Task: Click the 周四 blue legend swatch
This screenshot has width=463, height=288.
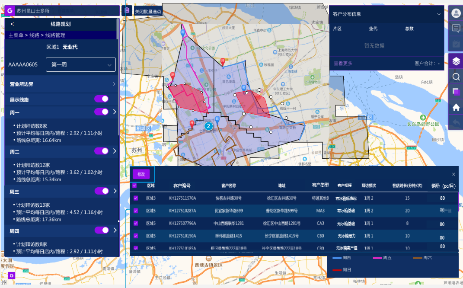Action: (337, 258)
